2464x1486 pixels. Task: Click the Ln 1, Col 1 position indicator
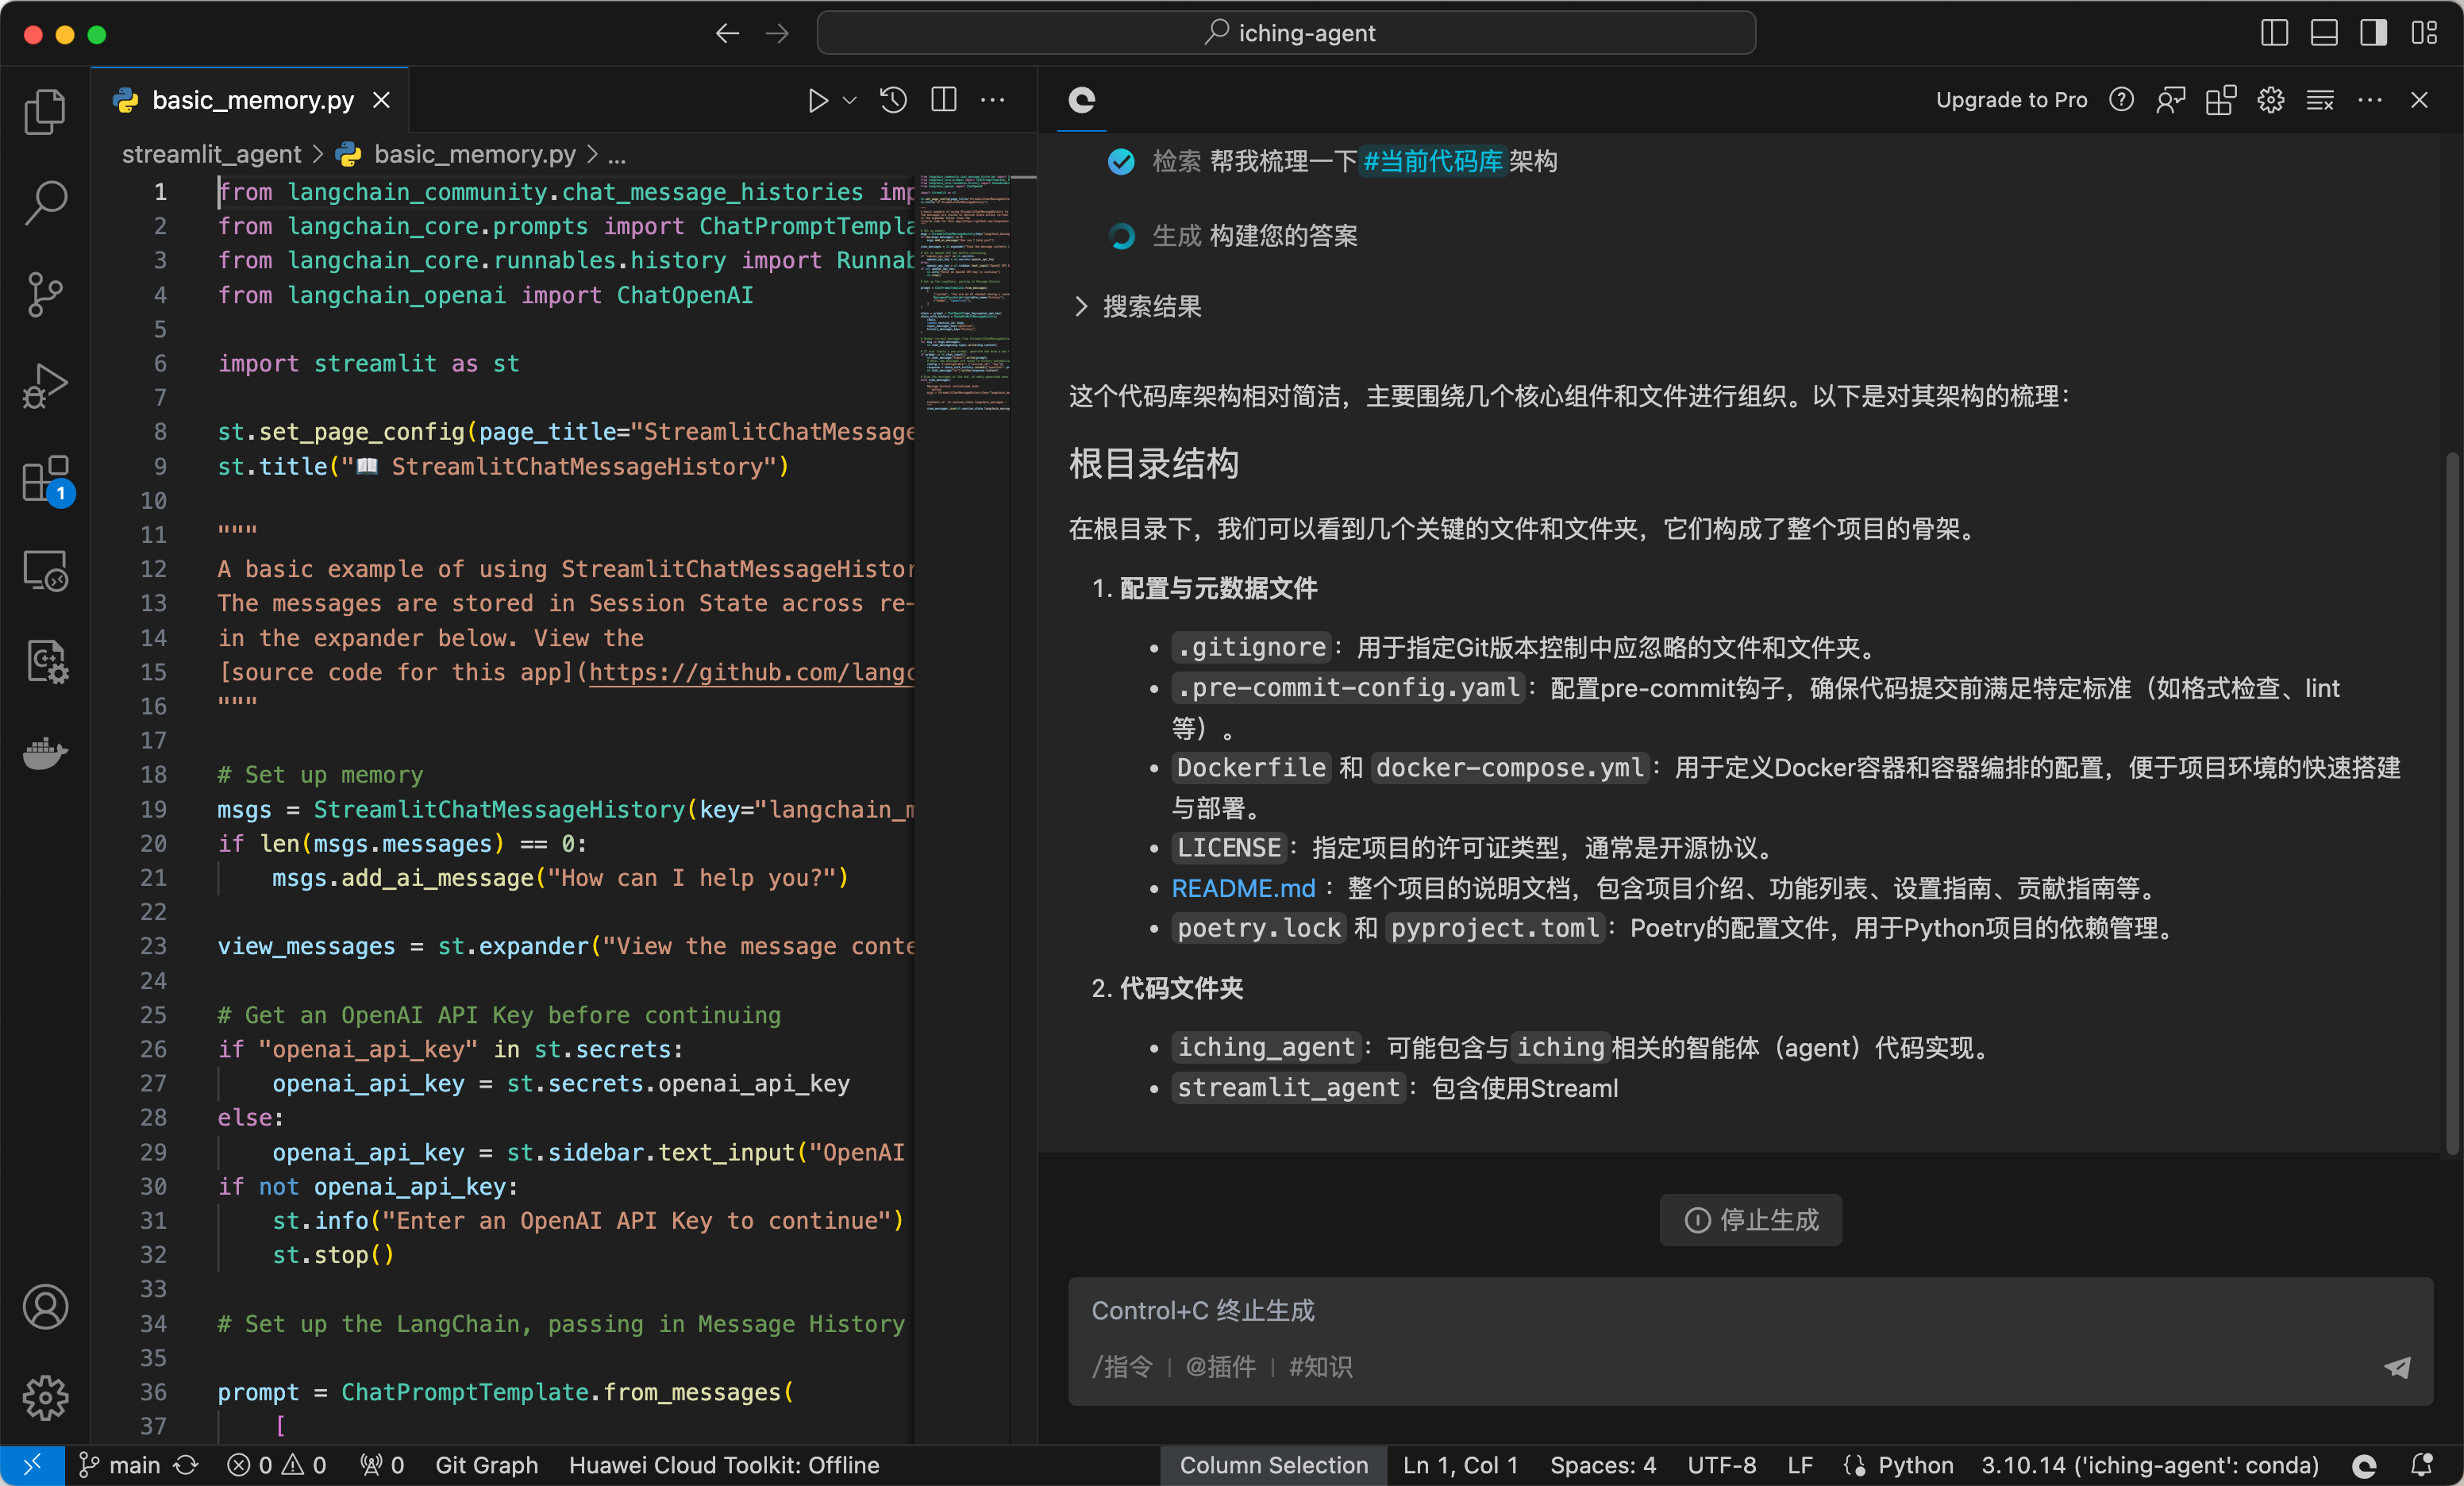pyautogui.click(x=1460, y=1465)
